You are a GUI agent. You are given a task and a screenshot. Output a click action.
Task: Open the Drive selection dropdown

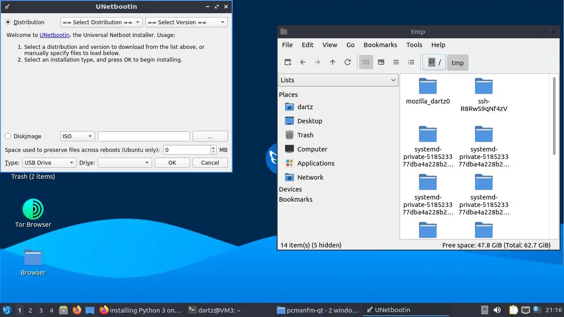125,162
